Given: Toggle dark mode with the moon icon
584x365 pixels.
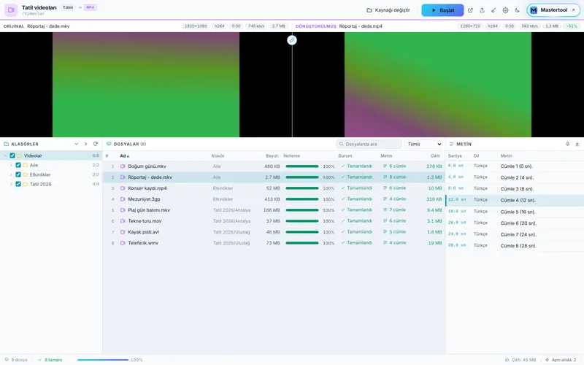Looking at the screenshot, I should click(x=517, y=10).
